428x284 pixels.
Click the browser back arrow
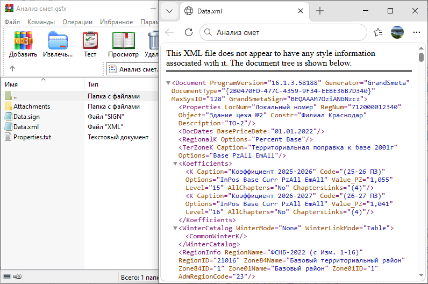pos(169,32)
